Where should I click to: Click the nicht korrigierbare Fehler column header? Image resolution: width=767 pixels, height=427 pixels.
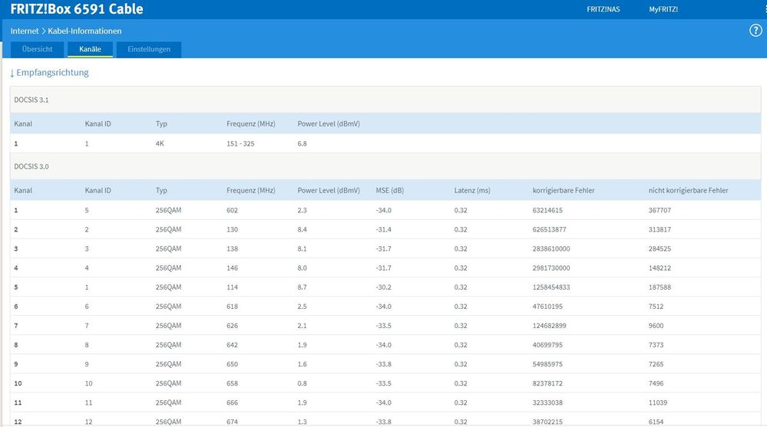(x=688, y=190)
